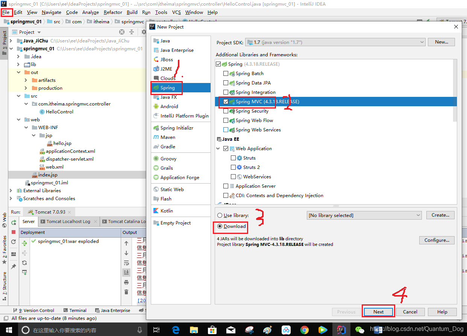The height and width of the screenshot is (336, 467).
Task: Toggle soft-wrap in the Output toolbar
Action: [126, 263]
